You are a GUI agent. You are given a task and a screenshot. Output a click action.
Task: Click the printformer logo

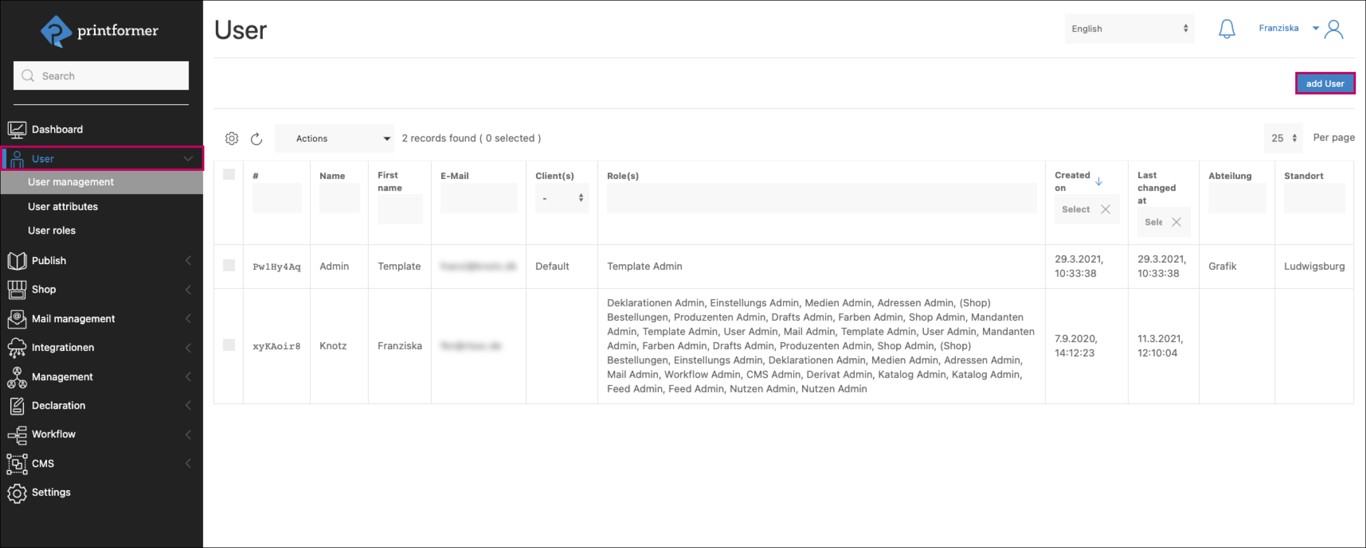coord(99,31)
